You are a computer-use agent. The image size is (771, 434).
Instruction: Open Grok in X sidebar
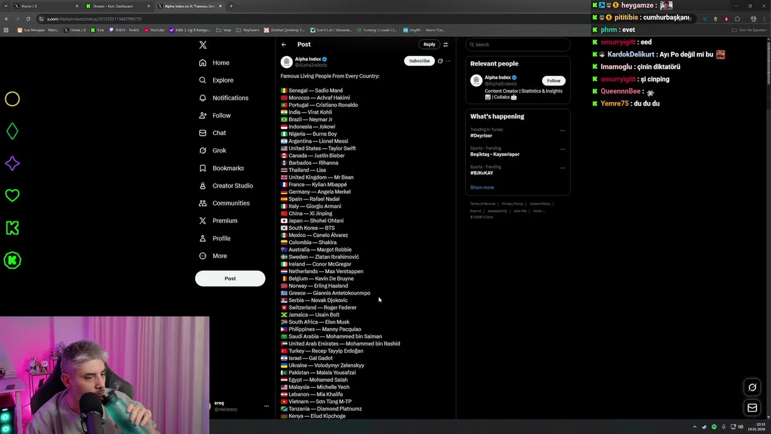pyautogui.click(x=212, y=150)
